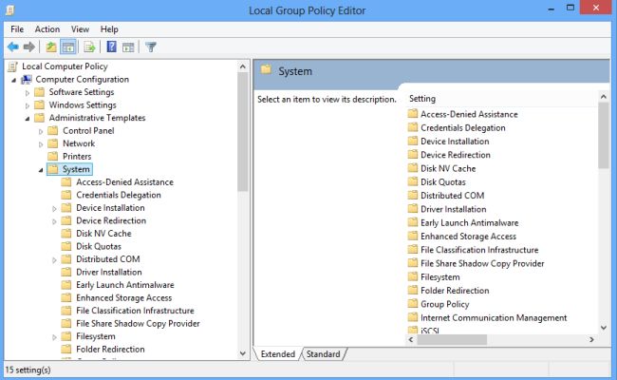
Task: Select Early Launch Antimalware in tree
Action: tap(125, 285)
